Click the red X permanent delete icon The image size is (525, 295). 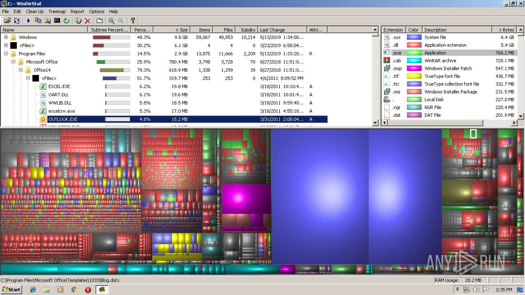[87, 20]
